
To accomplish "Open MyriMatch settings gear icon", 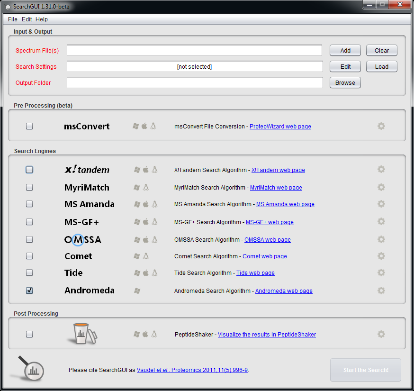I will pos(381,187).
